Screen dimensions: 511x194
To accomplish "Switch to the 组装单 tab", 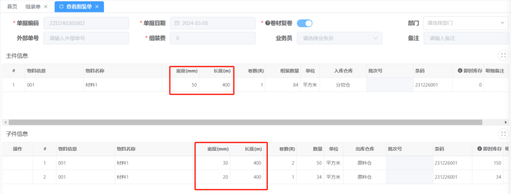I will point(33,7).
